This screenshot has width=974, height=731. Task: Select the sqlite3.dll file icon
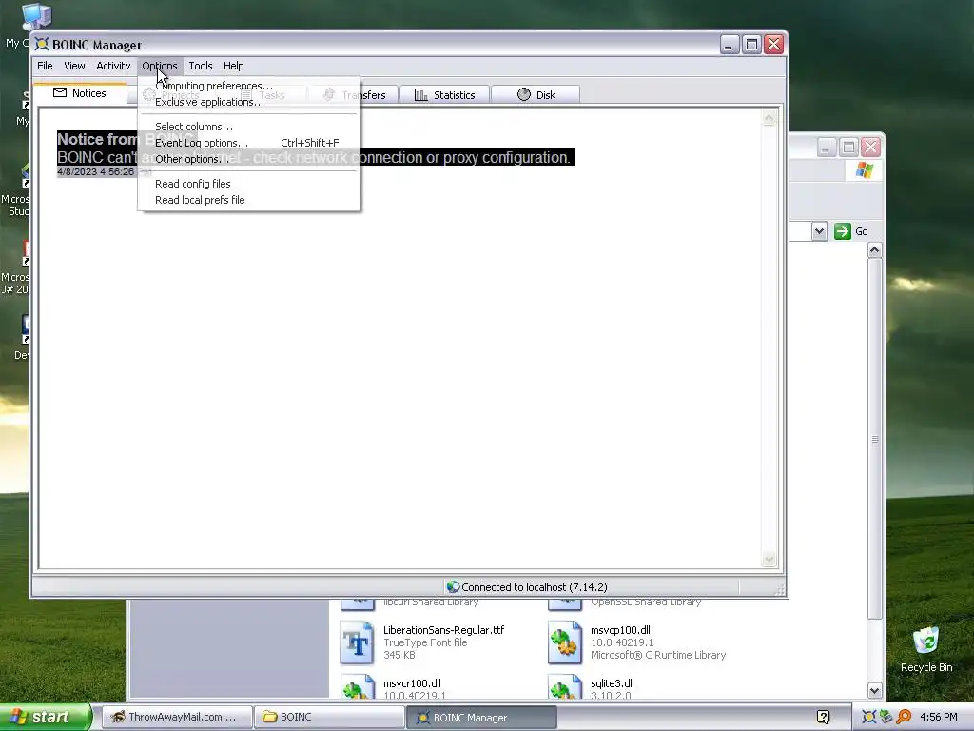click(x=565, y=687)
